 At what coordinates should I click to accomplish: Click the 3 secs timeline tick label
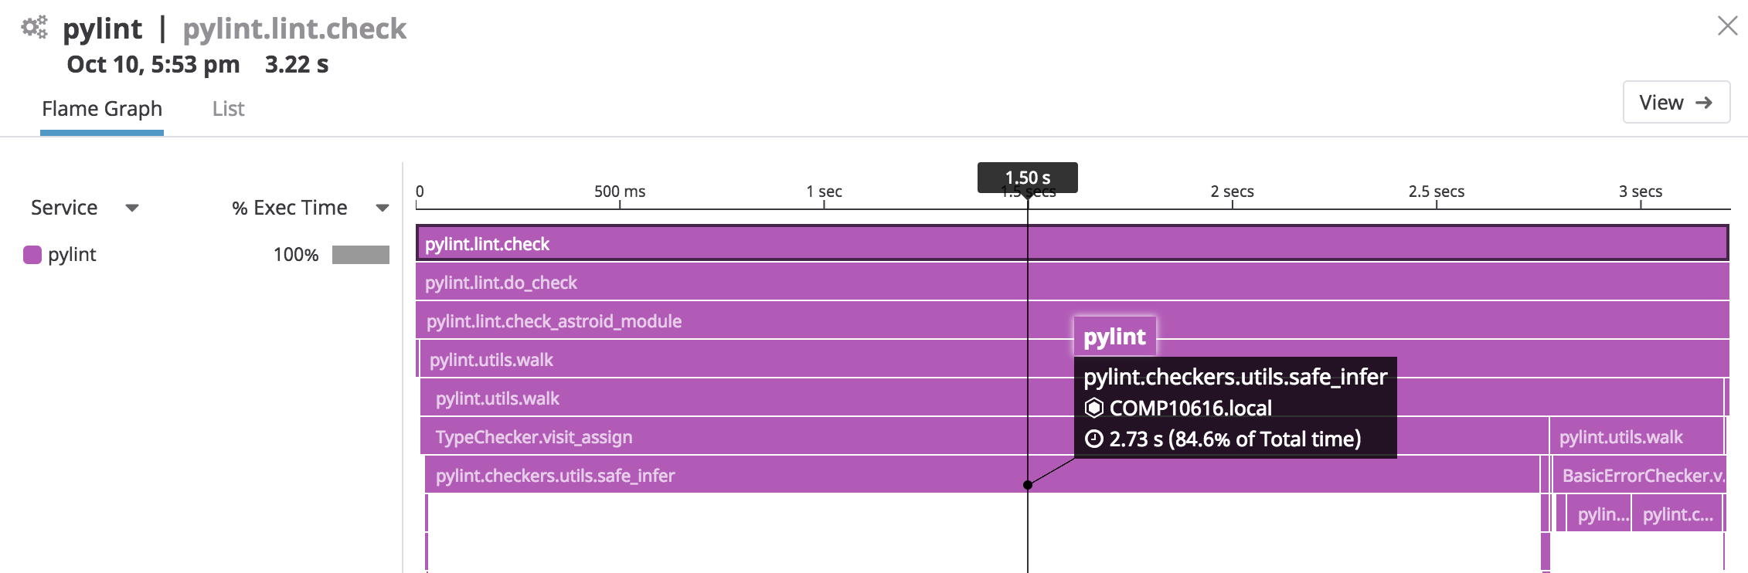[1641, 191]
